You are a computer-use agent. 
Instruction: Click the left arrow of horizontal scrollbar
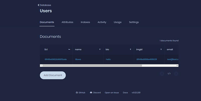coord(41,66)
